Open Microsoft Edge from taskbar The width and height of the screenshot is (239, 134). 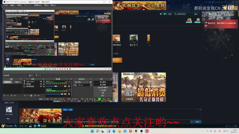[114, 131]
